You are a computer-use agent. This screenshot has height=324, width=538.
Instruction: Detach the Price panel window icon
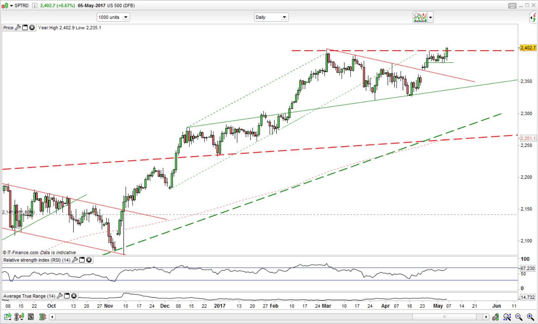pyautogui.click(x=25, y=28)
